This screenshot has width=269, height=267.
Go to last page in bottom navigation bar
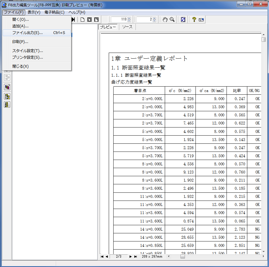(x=136, y=256)
